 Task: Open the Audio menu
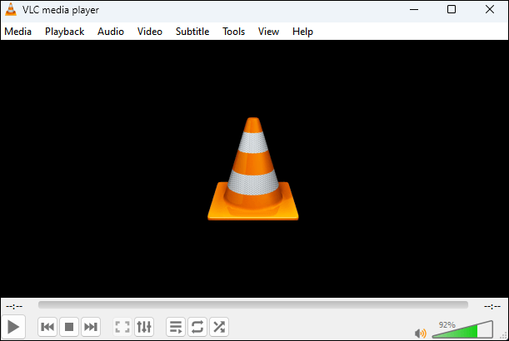111,32
